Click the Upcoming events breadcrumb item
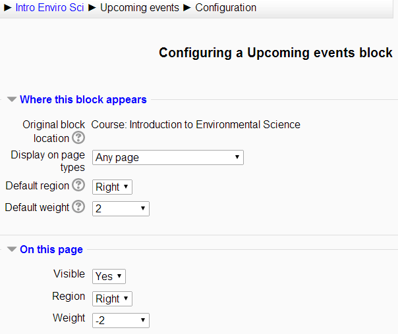 click(140, 8)
